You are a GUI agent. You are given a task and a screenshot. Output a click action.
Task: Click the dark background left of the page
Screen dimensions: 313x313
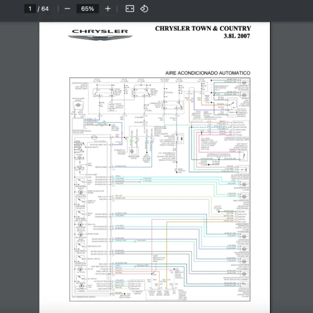coord(21,156)
